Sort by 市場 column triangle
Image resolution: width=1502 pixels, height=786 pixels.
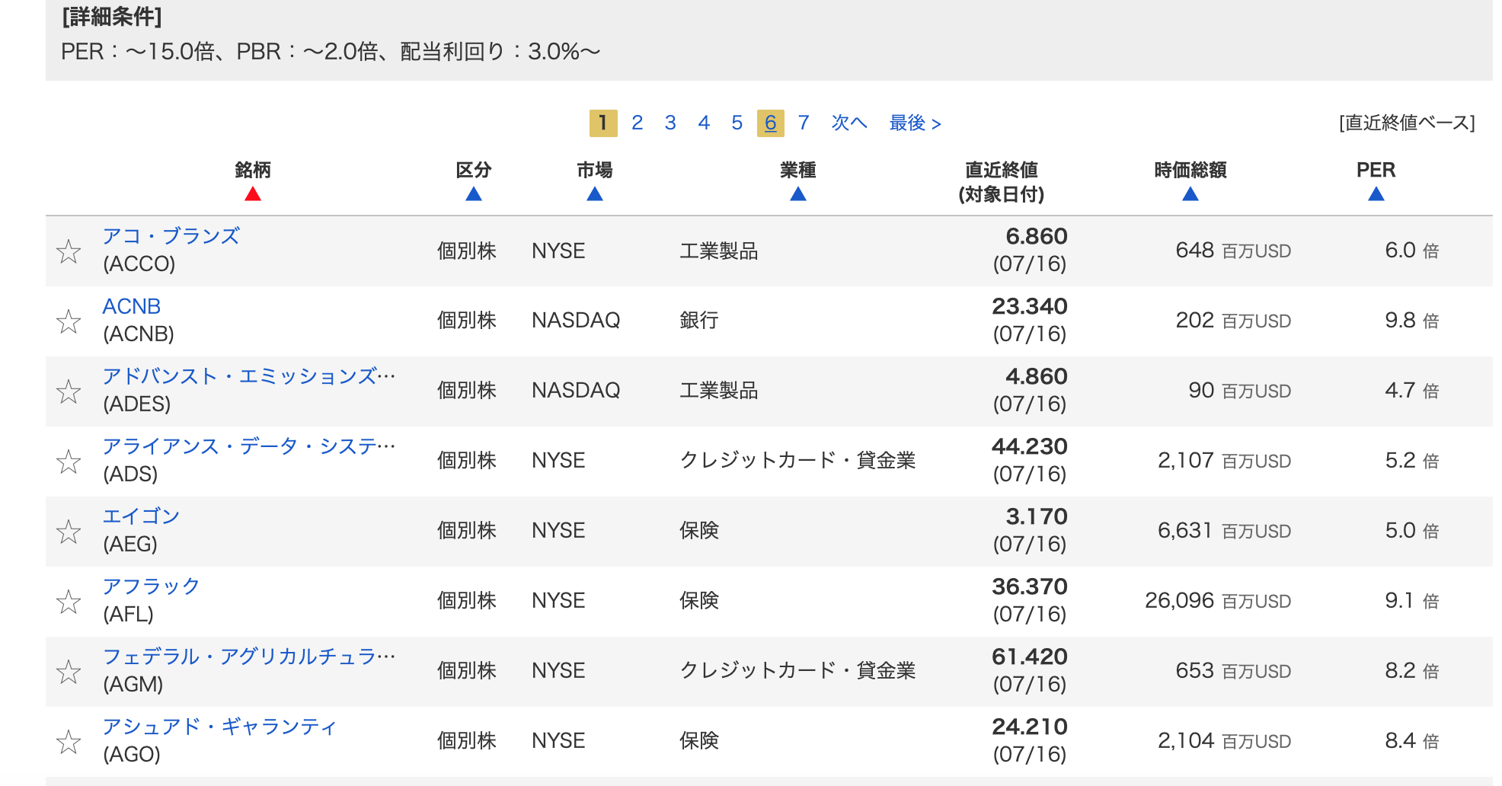[x=595, y=195]
